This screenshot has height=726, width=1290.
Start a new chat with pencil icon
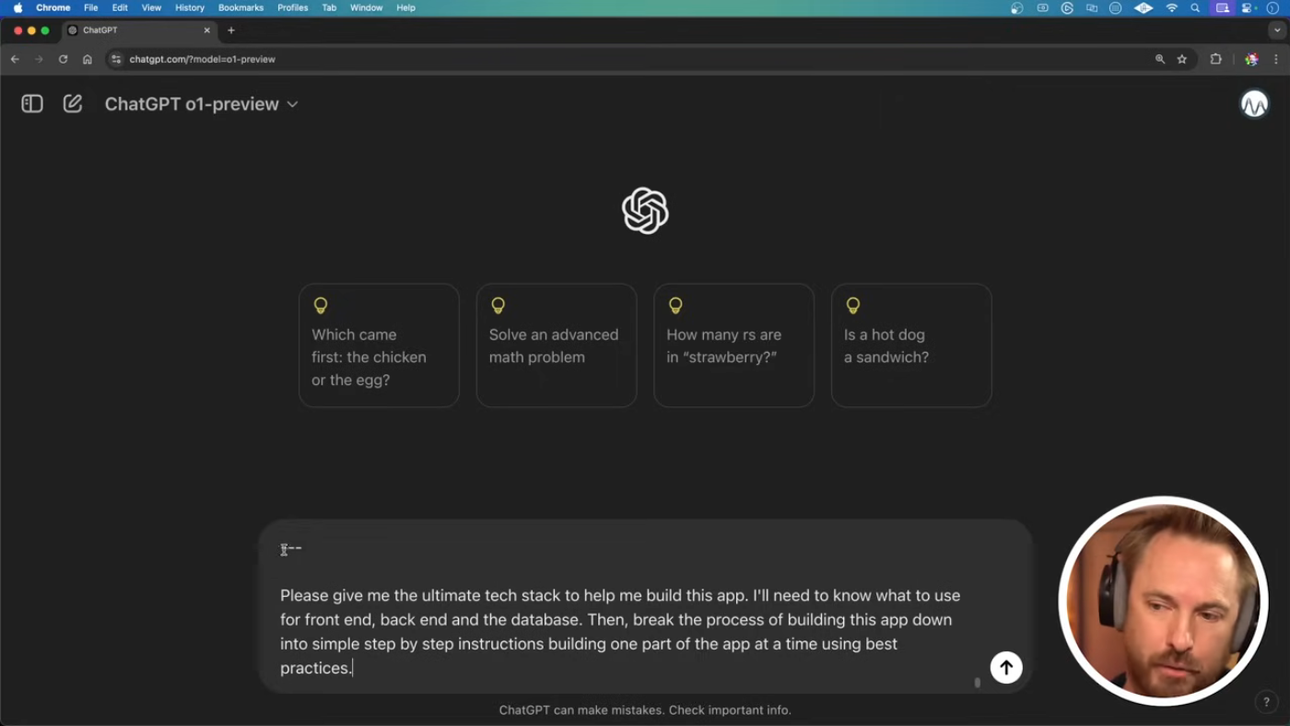(x=73, y=104)
